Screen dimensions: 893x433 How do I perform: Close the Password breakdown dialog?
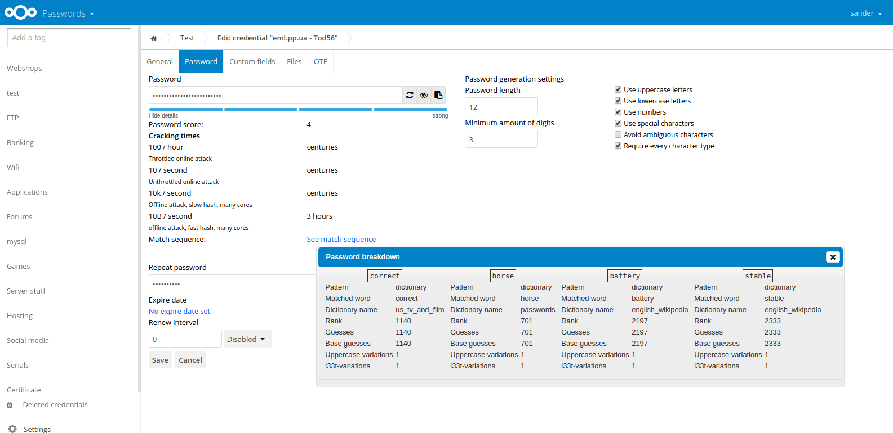(x=833, y=257)
